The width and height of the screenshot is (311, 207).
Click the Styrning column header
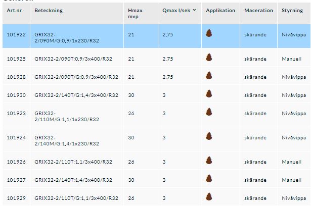pos(292,11)
